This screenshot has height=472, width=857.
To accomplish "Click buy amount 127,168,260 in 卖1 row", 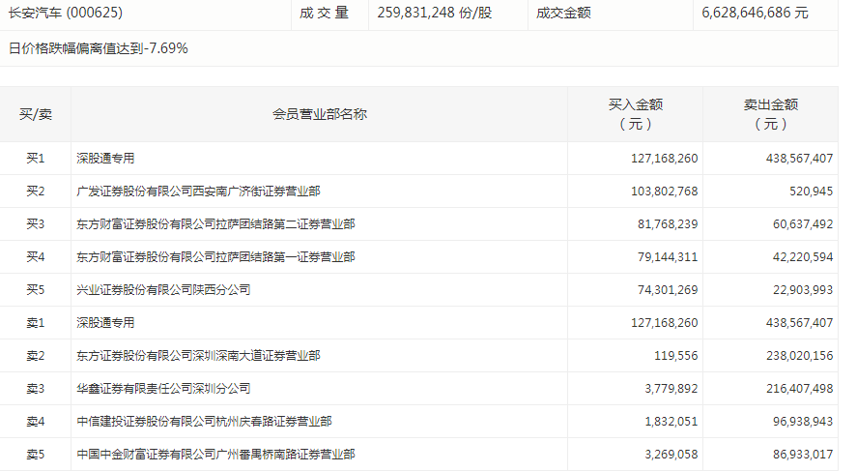I will pyautogui.click(x=664, y=323).
